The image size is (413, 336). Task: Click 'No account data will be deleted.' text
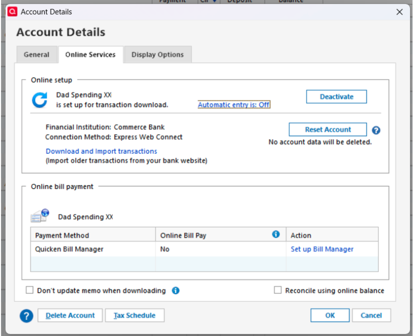pyautogui.click(x=320, y=142)
